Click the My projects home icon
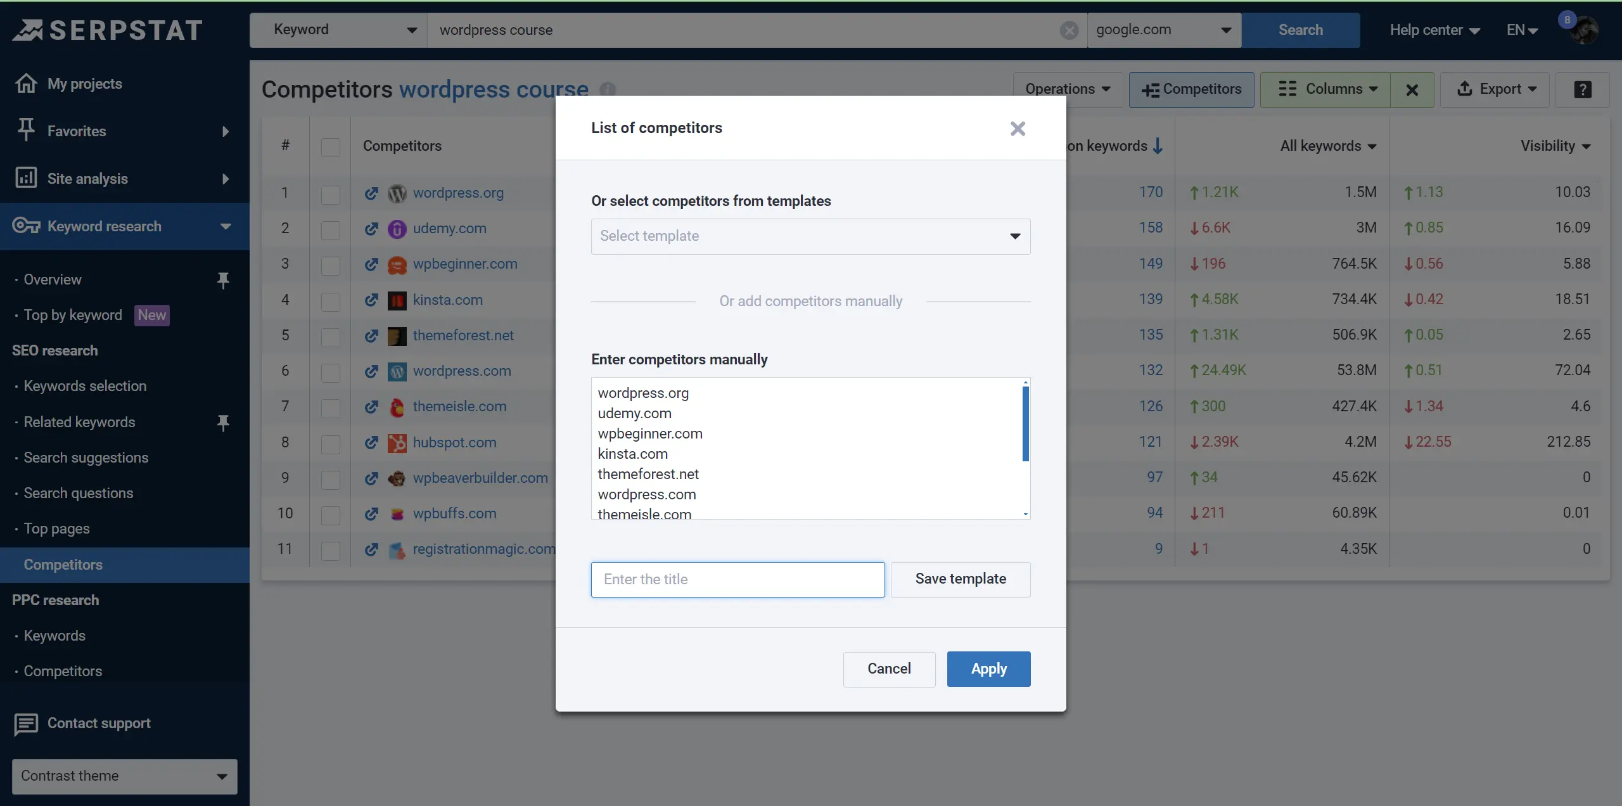Screen dimensions: 1622x806 coord(26,83)
